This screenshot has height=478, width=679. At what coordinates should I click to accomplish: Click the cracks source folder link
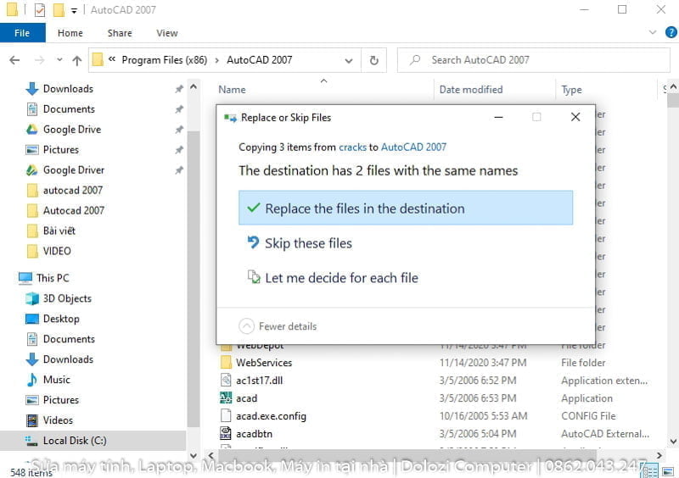(352, 147)
